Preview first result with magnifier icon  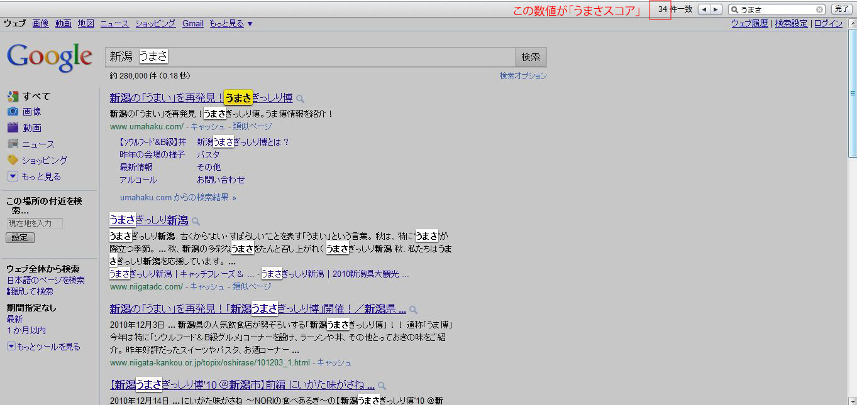pyautogui.click(x=301, y=99)
